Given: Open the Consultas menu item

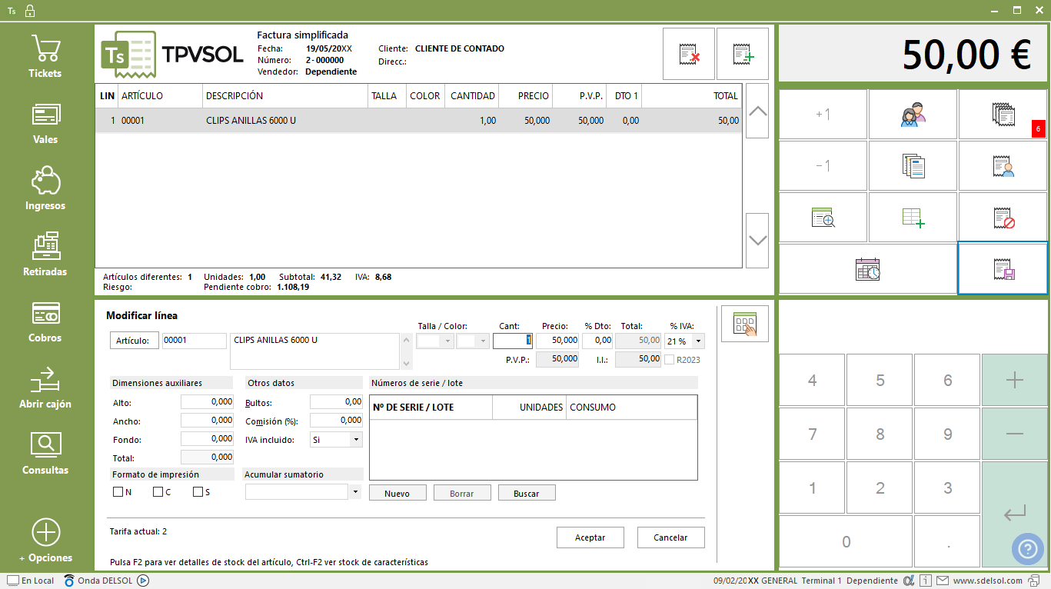Looking at the screenshot, I should pyautogui.click(x=45, y=454).
